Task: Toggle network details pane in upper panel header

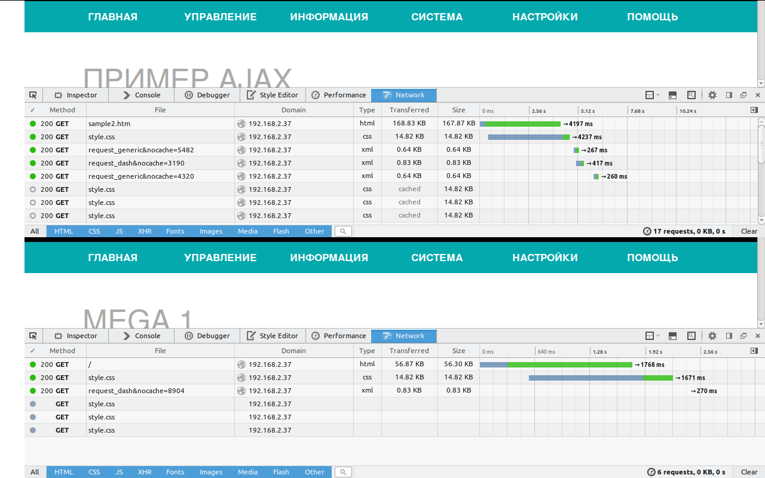Action: pyautogui.click(x=754, y=110)
